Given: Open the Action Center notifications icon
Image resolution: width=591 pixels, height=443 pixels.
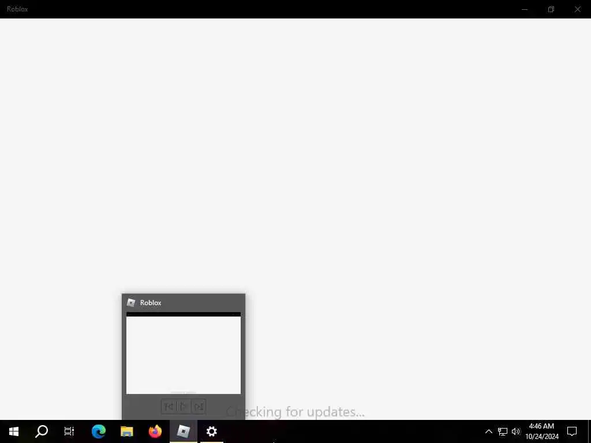Looking at the screenshot, I should 572,431.
